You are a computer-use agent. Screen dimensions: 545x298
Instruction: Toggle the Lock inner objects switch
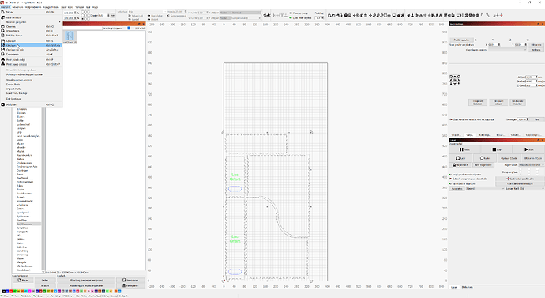click(x=291, y=17)
